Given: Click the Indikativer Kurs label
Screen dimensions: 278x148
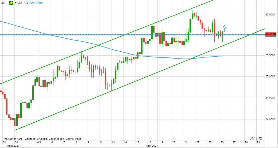Looking at the screenshot, I should (13, 139).
